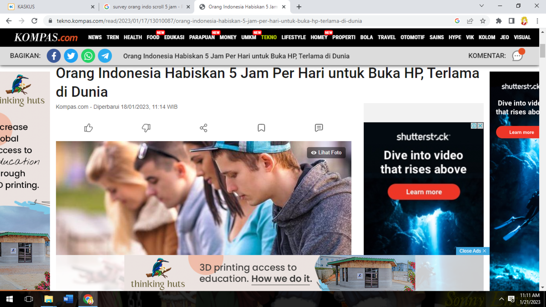Click Learn more in Shutterstock ad
Screen dimensions: 546x307
tap(424, 192)
